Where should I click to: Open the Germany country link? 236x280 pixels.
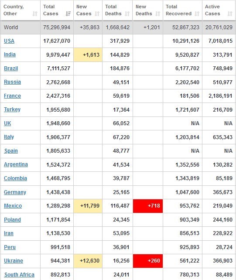[15, 192]
